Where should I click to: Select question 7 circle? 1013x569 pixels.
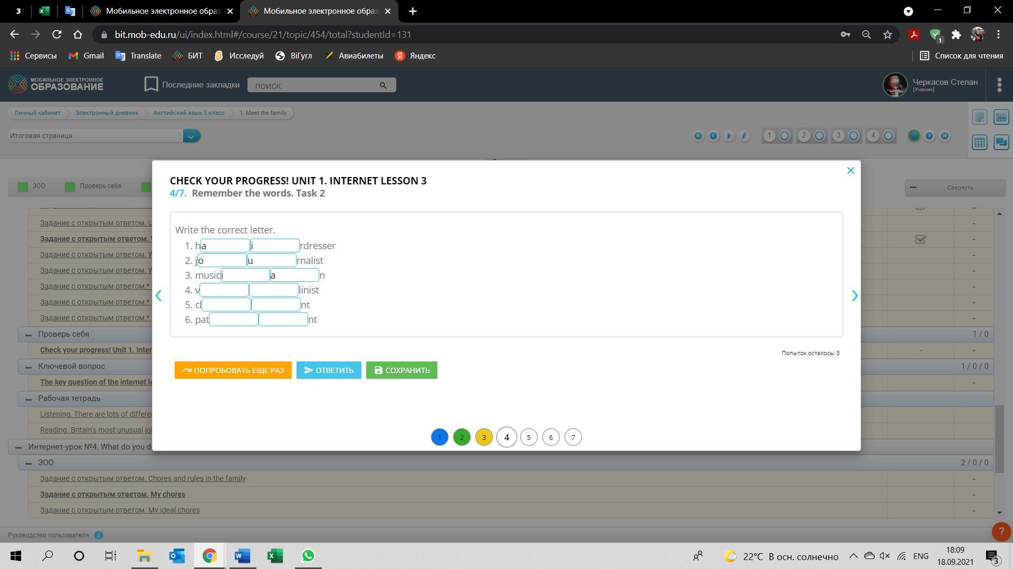(573, 437)
